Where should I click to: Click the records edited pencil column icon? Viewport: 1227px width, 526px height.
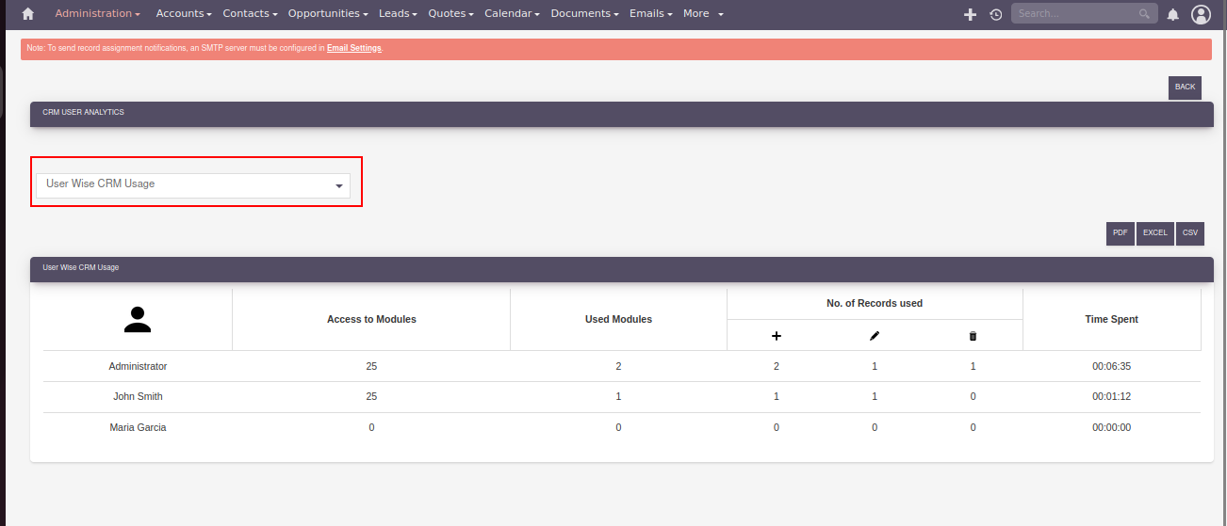point(875,336)
